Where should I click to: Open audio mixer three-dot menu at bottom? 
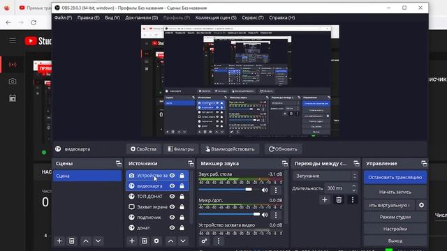point(219,241)
